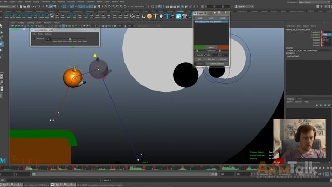Screen dimensions: 332x187
Task: Click the New Scene icon in status line
Action: [21, 7]
